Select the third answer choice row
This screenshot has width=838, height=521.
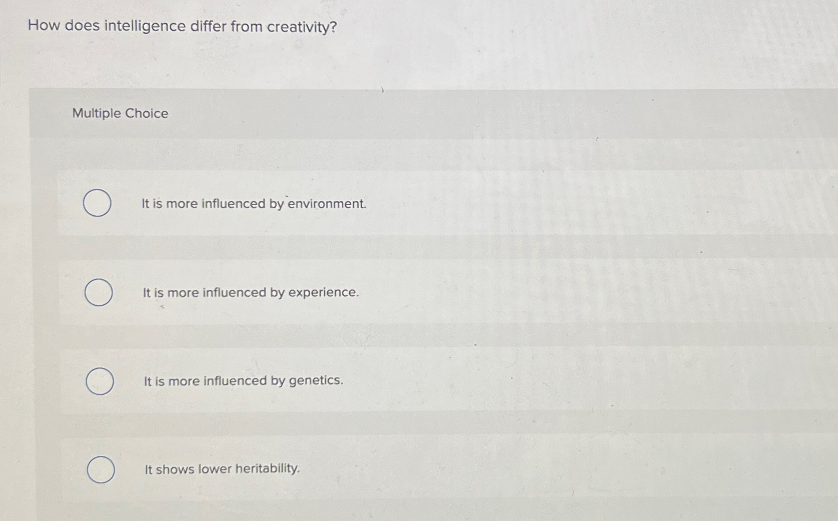point(369,381)
